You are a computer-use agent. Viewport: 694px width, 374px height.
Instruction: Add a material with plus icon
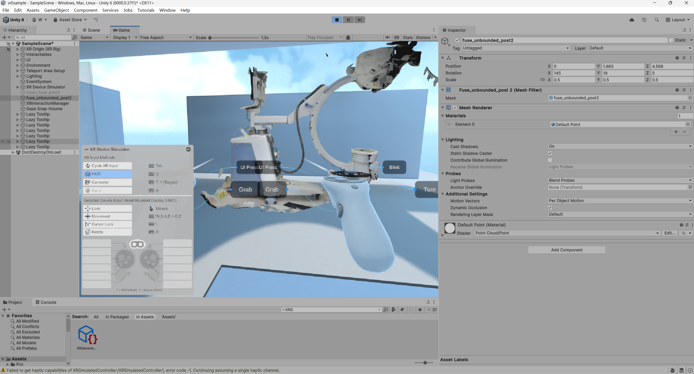pyautogui.click(x=676, y=132)
